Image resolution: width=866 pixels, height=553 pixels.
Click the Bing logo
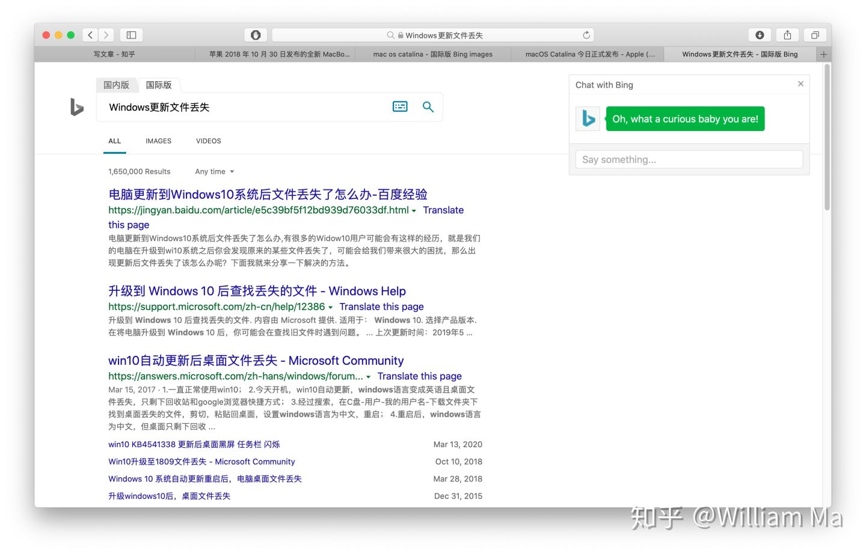[76, 107]
